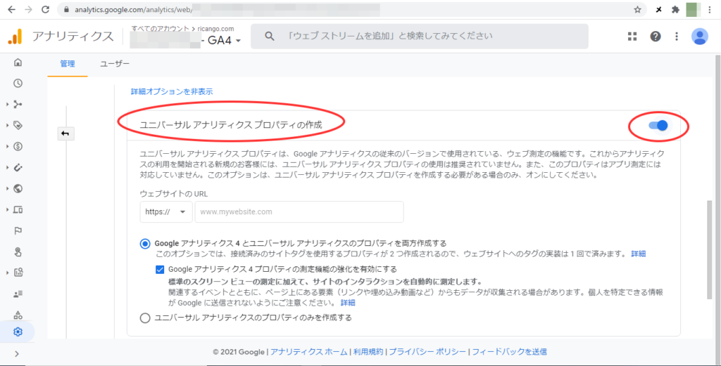The height and width of the screenshot is (366, 721).
Task: Open the browser Extensions puzzle icon
Action: [675, 9]
